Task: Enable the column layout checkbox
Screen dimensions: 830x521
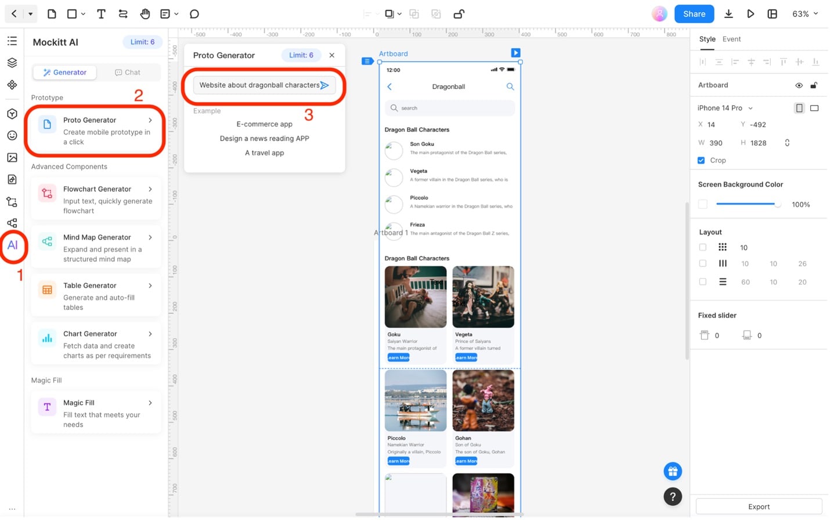Action: 703,263
